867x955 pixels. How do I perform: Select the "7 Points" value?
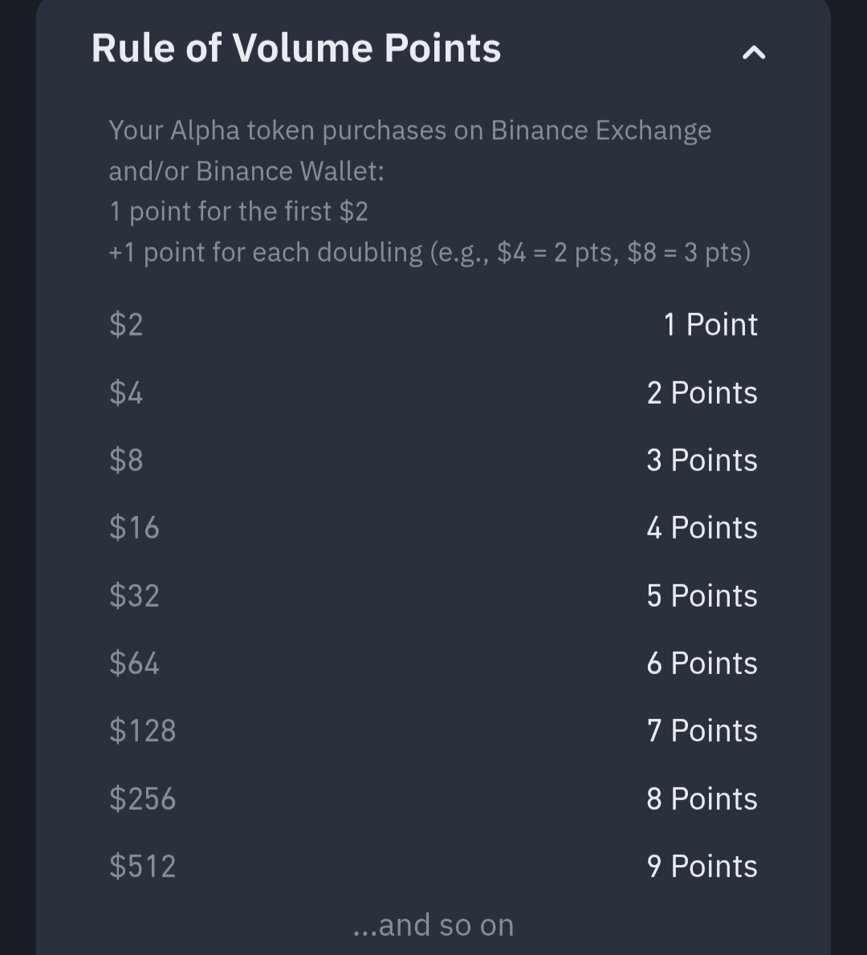click(702, 731)
